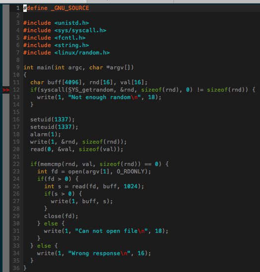The height and width of the screenshot is (272, 260).
Task: Click 'write(1, buff, s);' on line 27
Action: (x=82, y=201)
